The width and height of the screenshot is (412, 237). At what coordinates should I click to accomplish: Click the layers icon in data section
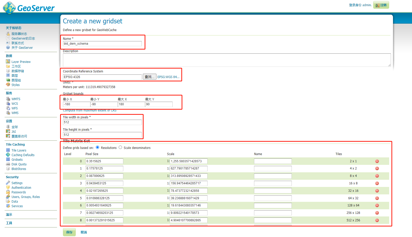point(8,75)
